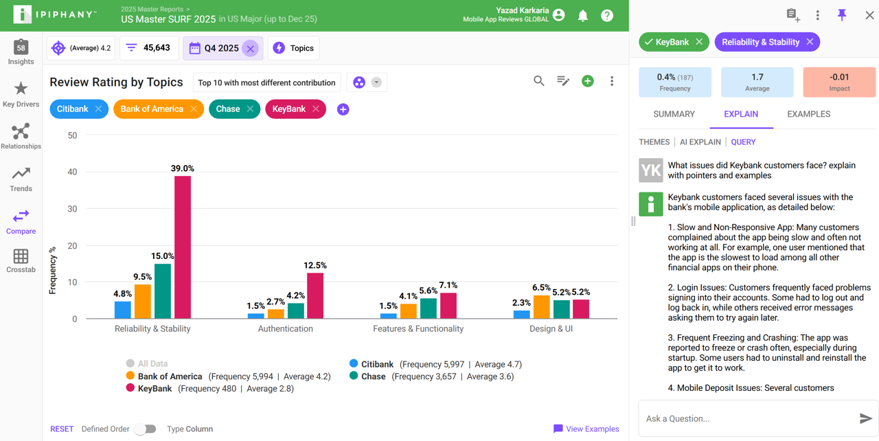The image size is (879, 441).
Task: Click the RESET link below the chart
Action: pos(62,429)
